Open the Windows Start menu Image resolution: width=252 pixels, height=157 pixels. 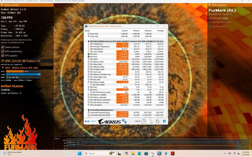(80, 153)
